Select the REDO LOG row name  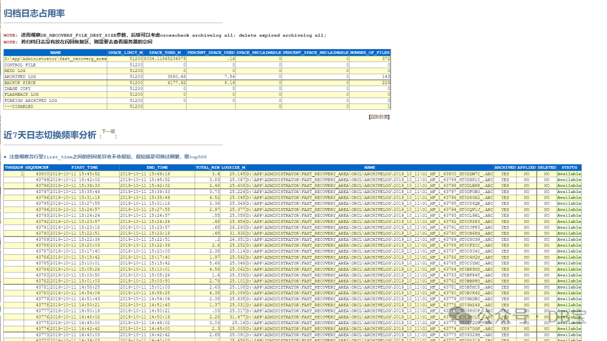pos(15,70)
